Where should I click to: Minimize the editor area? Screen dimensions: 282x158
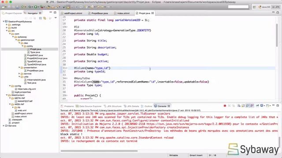273,12
